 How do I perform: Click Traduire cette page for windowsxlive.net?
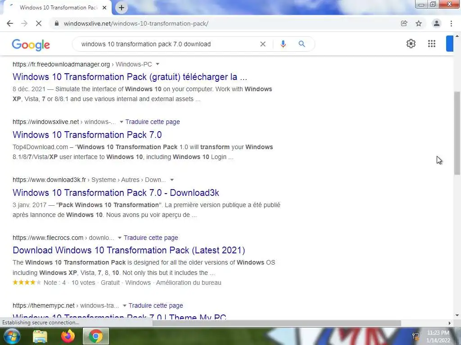point(153,122)
